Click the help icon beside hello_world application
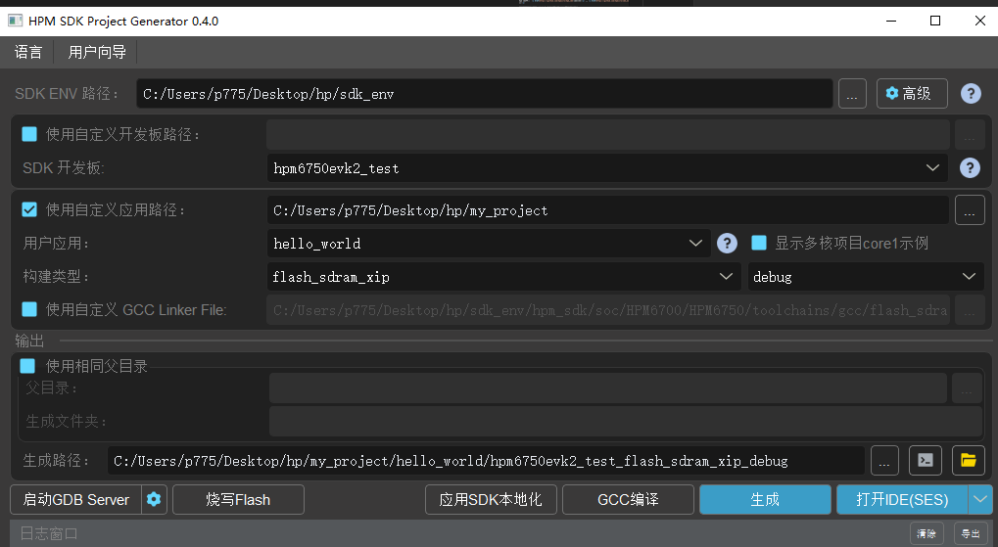Image resolution: width=998 pixels, height=547 pixels. pos(727,244)
